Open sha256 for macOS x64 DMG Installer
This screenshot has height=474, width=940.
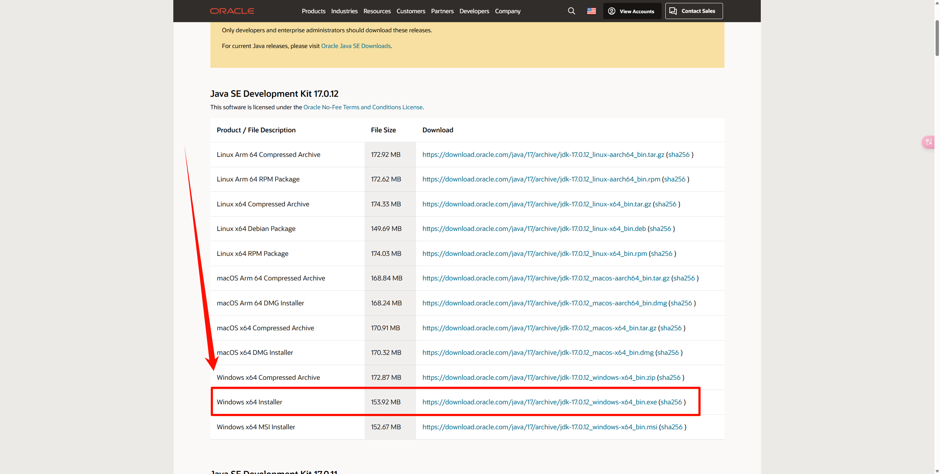click(x=668, y=353)
